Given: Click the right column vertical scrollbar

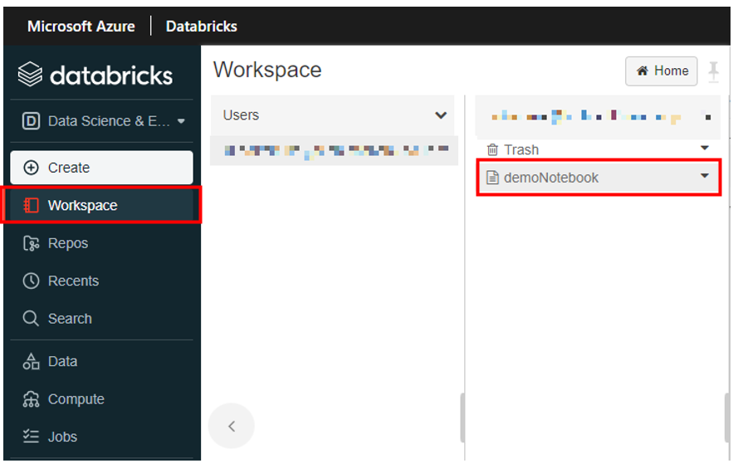Looking at the screenshot, I should tap(727, 418).
